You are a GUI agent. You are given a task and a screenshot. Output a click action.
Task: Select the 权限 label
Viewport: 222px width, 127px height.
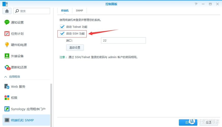click(14, 98)
